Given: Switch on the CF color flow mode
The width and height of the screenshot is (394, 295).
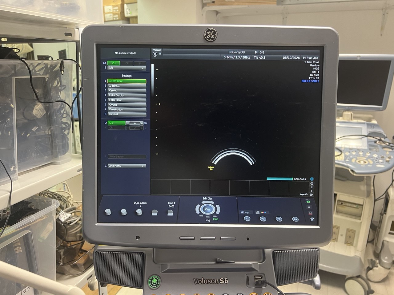Looking at the screenshot, I should click(x=127, y=63).
